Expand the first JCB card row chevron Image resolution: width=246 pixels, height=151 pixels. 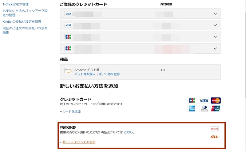(215, 37)
